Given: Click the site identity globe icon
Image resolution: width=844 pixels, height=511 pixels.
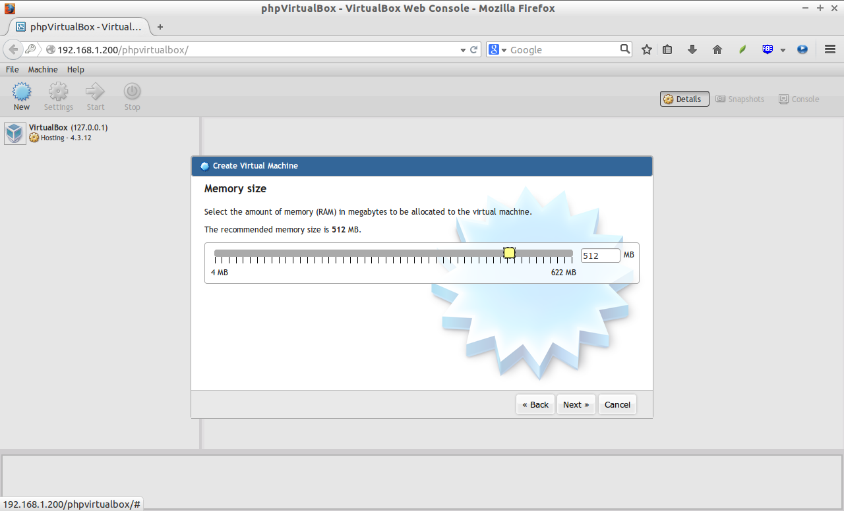Looking at the screenshot, I should (x=50, y=50).
